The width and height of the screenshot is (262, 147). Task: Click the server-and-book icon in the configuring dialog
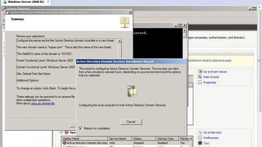(132, 91)
